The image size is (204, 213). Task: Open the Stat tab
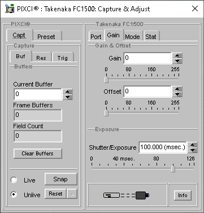151,36
